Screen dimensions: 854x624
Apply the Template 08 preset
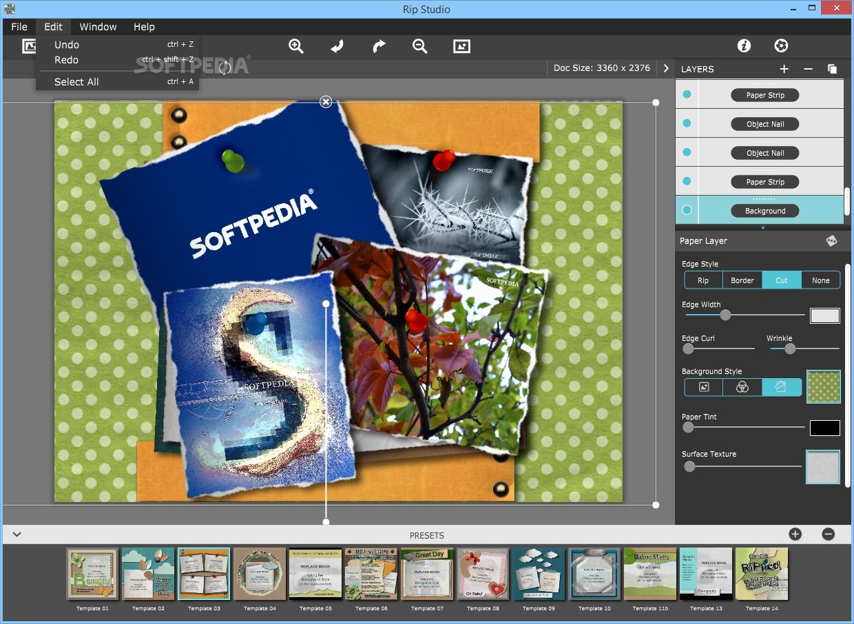click(483, 574)
